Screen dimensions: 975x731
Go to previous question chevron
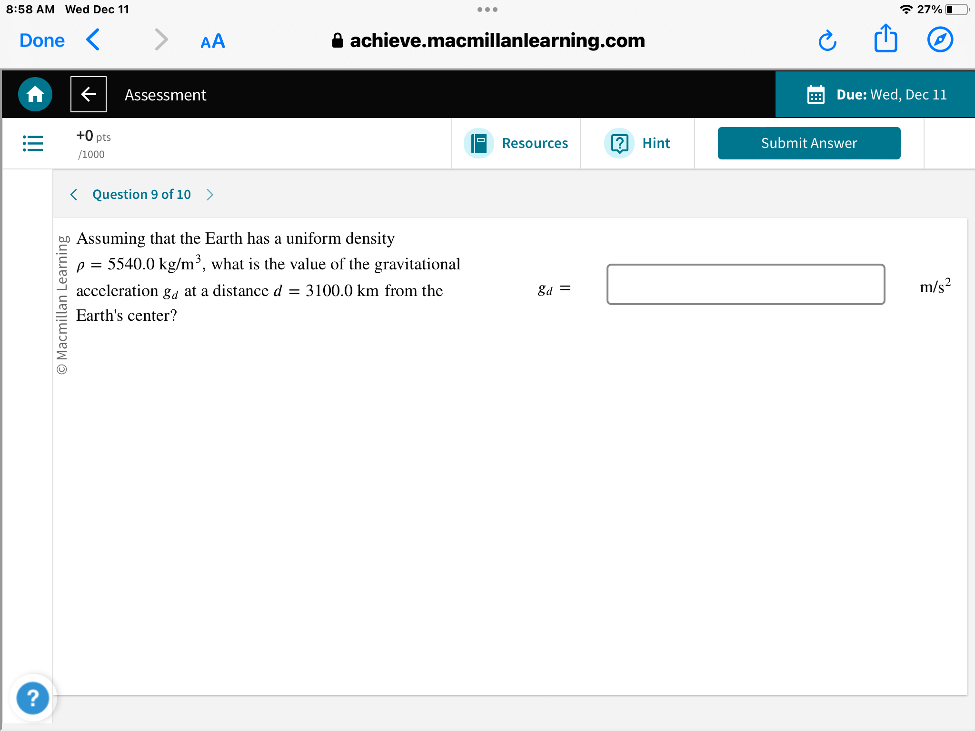(74, 195)
